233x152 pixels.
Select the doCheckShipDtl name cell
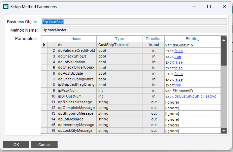(76, 56)
